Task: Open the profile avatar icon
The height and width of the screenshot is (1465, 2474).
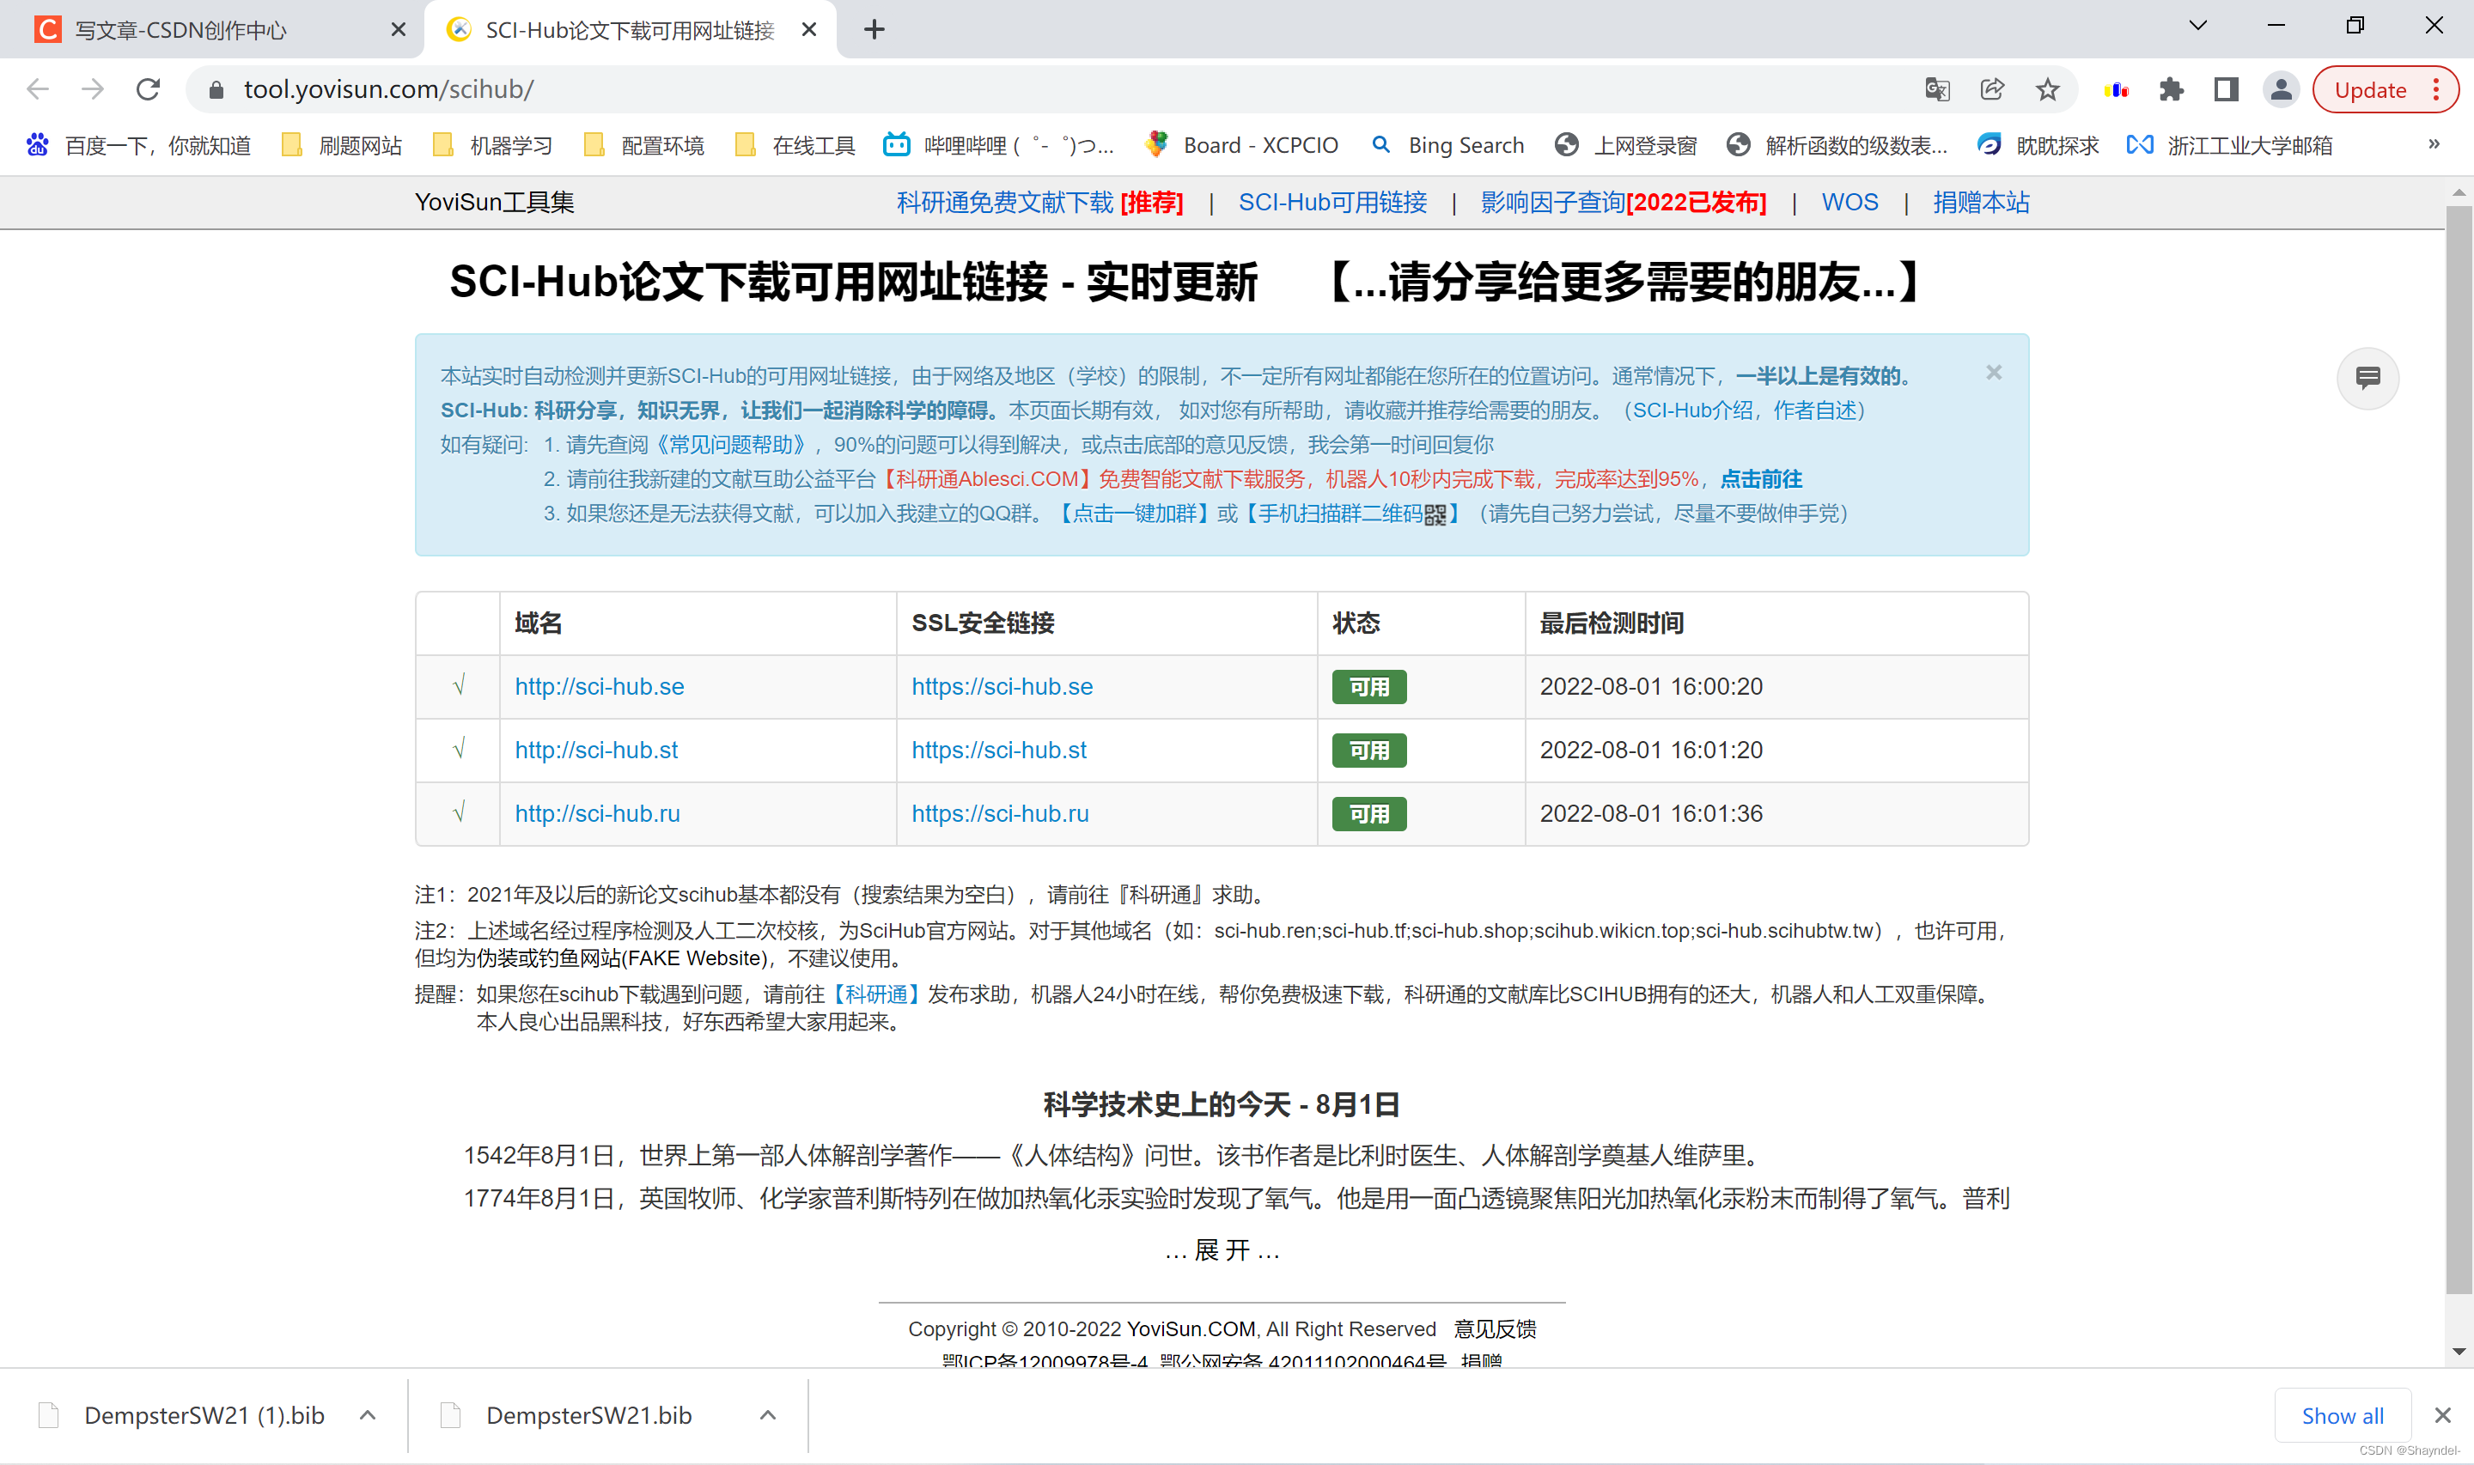Action: coord(2280,90)
